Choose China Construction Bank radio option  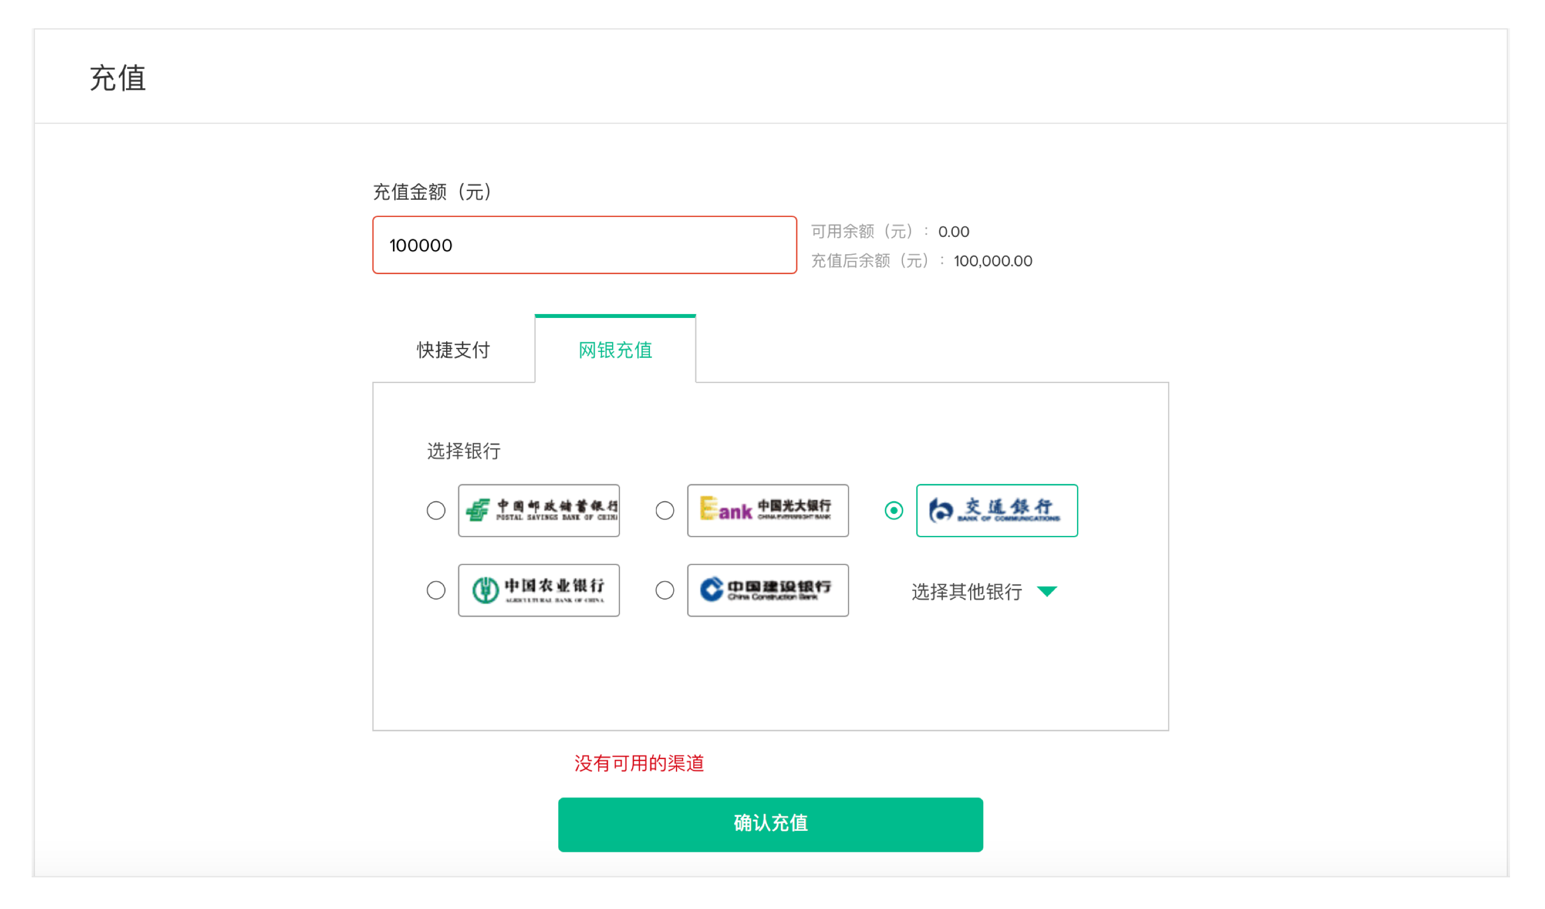tap(665, 590)
